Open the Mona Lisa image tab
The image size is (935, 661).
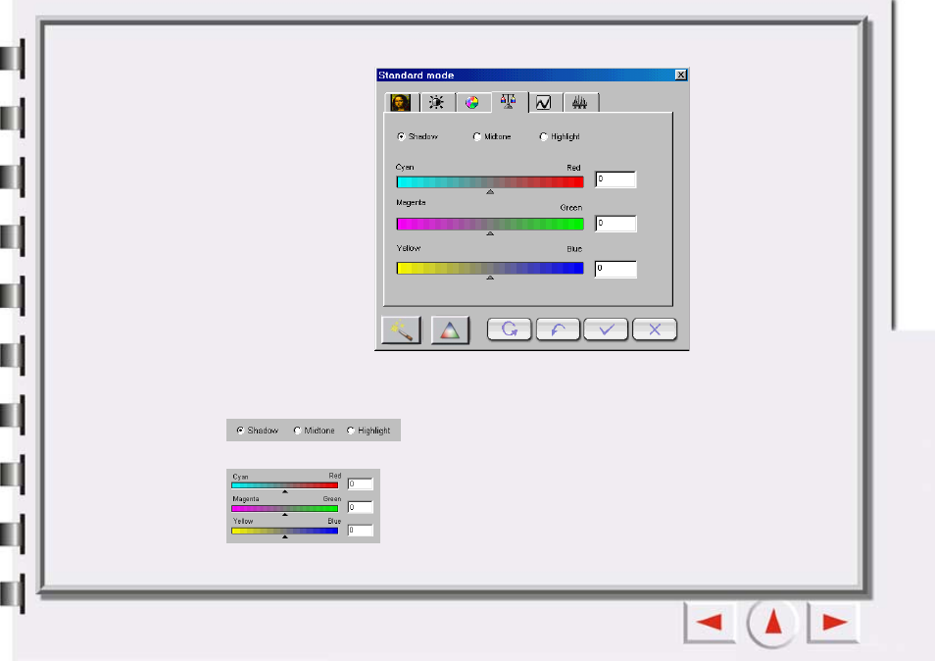tap(401, 103)
